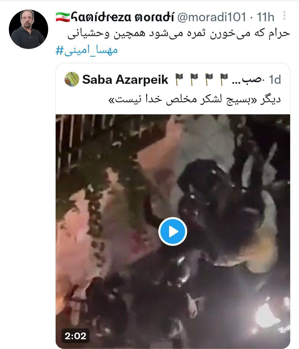This screenshot has height=349, width=299.
Task: Open Hamidreza Moradi's round profile picture
Action: pos(29,29)
